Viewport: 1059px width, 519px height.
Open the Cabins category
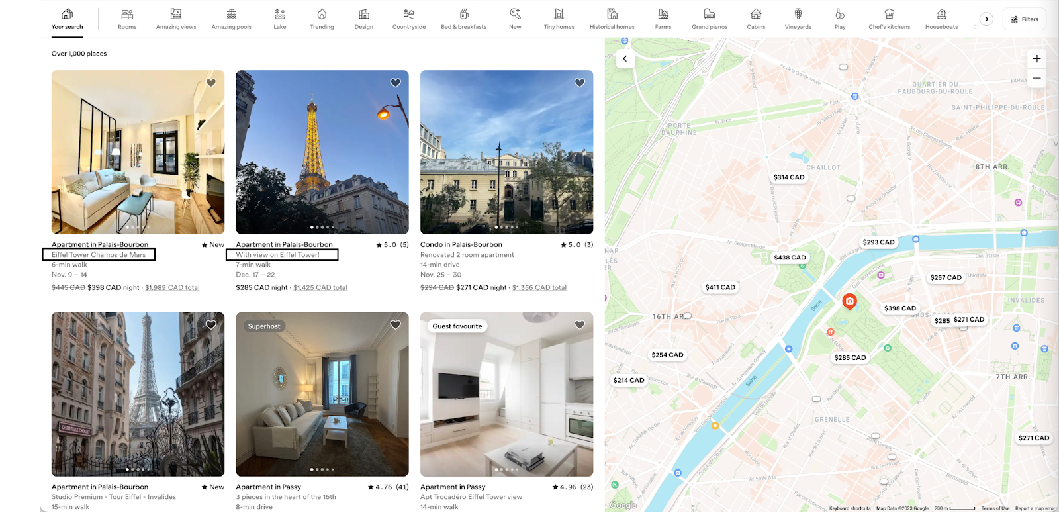(756, 19)
